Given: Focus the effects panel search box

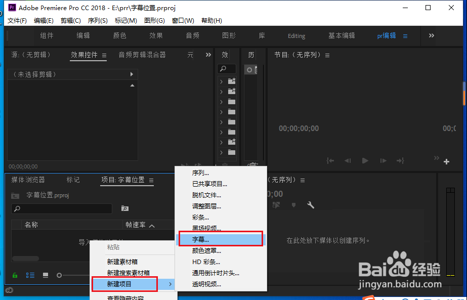Looking at the screenshot, I should click(x=227, y=69).
